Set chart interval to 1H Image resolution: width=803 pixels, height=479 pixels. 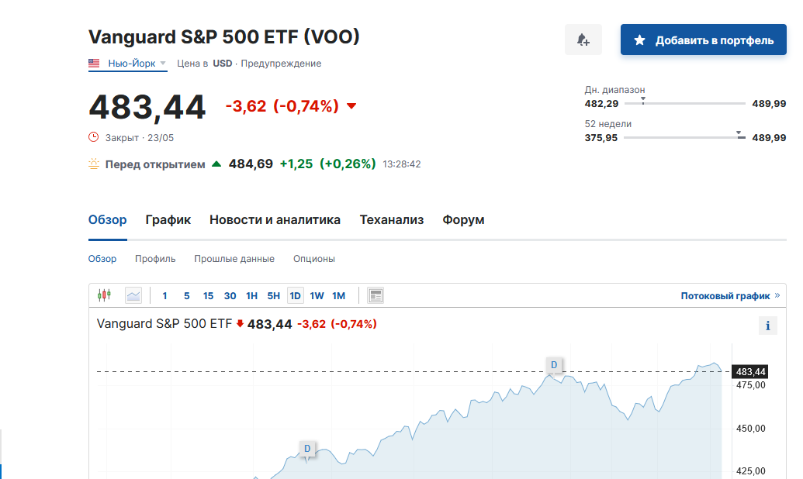click(251, 295)
